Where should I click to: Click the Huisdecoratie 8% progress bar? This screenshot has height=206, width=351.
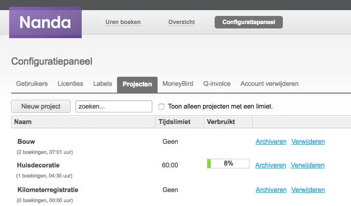click(228, 164)
